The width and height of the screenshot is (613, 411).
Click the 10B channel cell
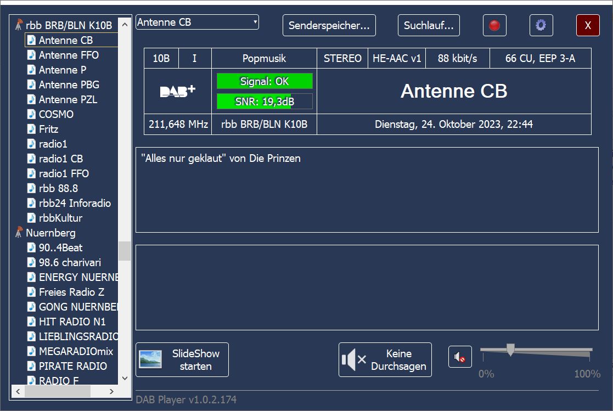(161, 58)
